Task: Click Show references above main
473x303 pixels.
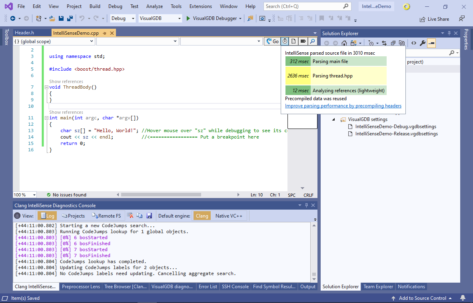Action: (66, 112)
